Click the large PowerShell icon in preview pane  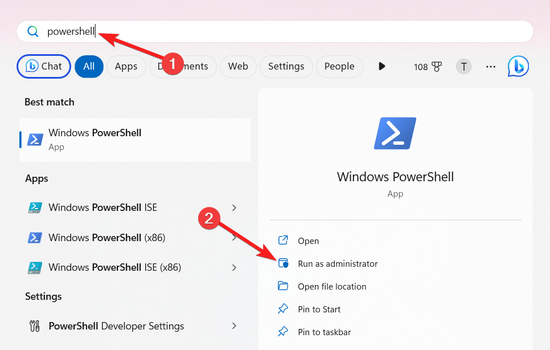(395, 133)
